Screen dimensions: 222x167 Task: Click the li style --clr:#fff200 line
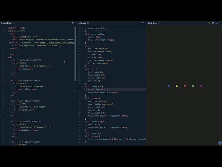tap(26, 81)
